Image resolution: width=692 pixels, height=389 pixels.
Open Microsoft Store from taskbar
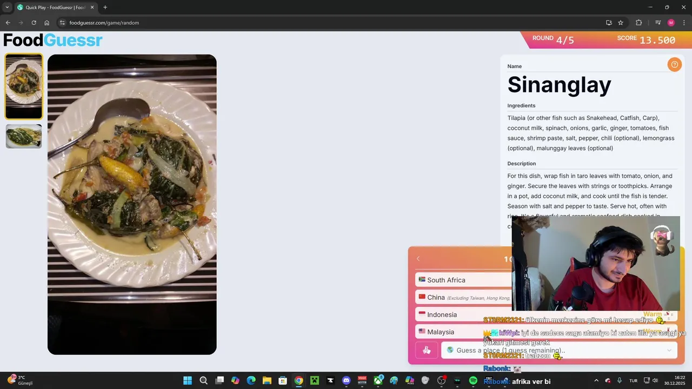[283, 380]
